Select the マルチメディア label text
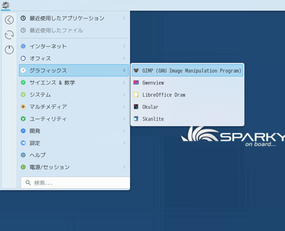The height and width of the screenshot is (231, 285). pyautogui.click(x=48, y=107)
